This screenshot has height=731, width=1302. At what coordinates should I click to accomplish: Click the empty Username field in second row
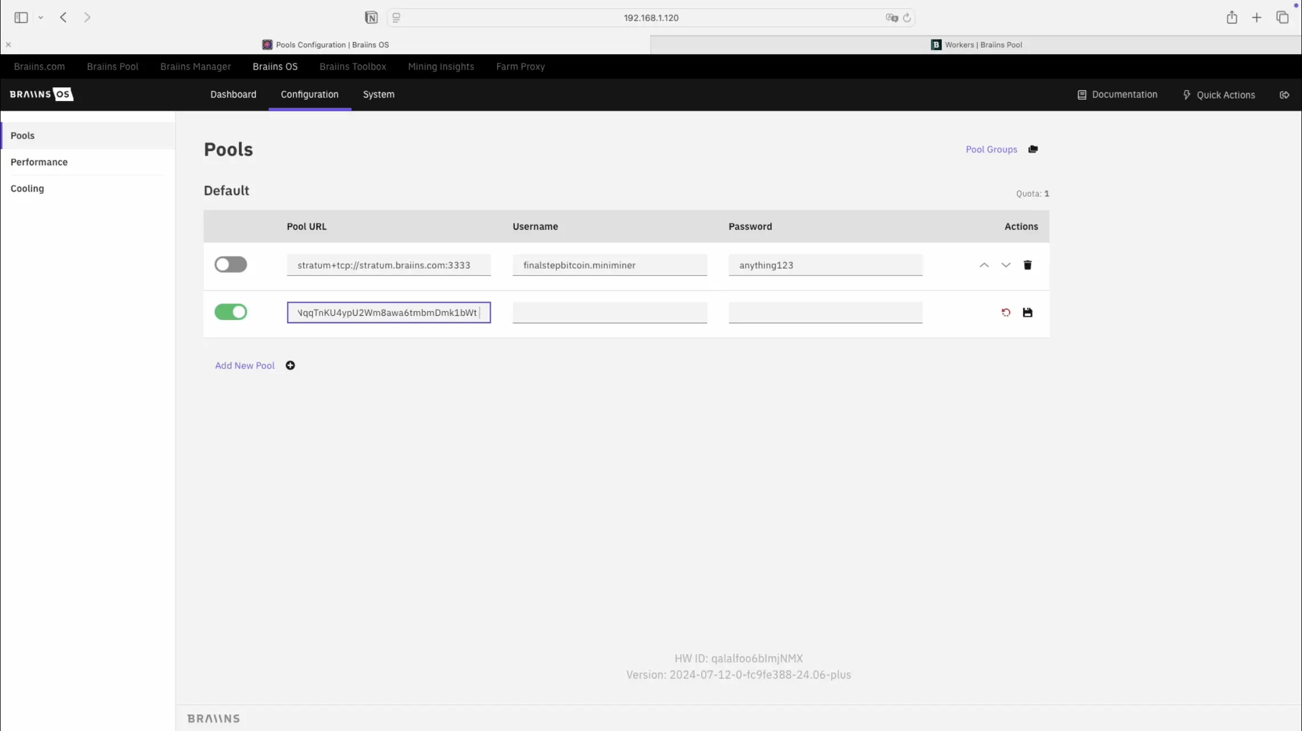(x=609, y=312)
